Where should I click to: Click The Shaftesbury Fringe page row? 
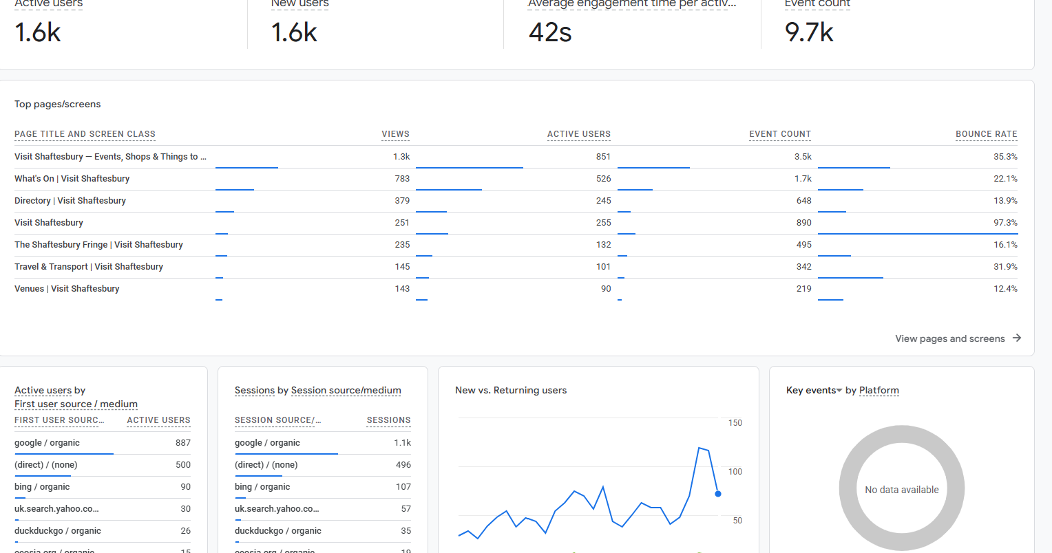(x=516, y=245)
